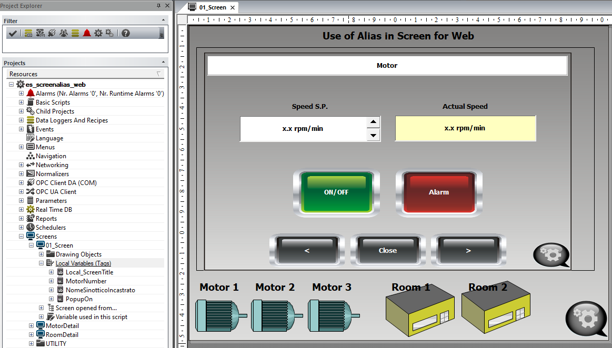
Task: Click the double-gear filter icon
Action: click(x=109, y=33)
